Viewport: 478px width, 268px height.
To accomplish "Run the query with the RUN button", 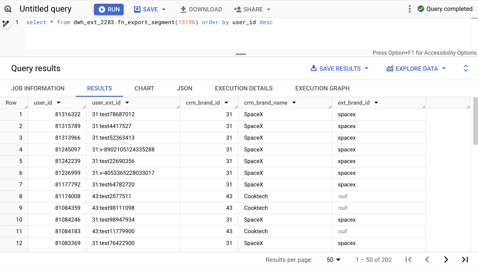I will click(109, 9).
